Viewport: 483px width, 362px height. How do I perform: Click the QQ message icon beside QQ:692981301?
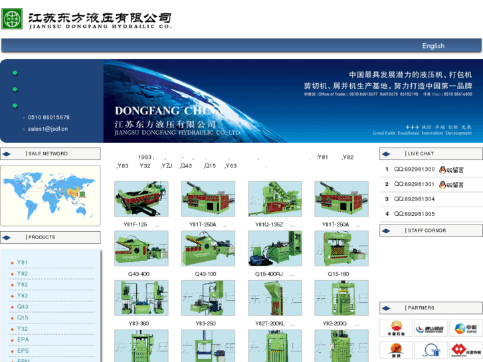(x=451, y=185)
